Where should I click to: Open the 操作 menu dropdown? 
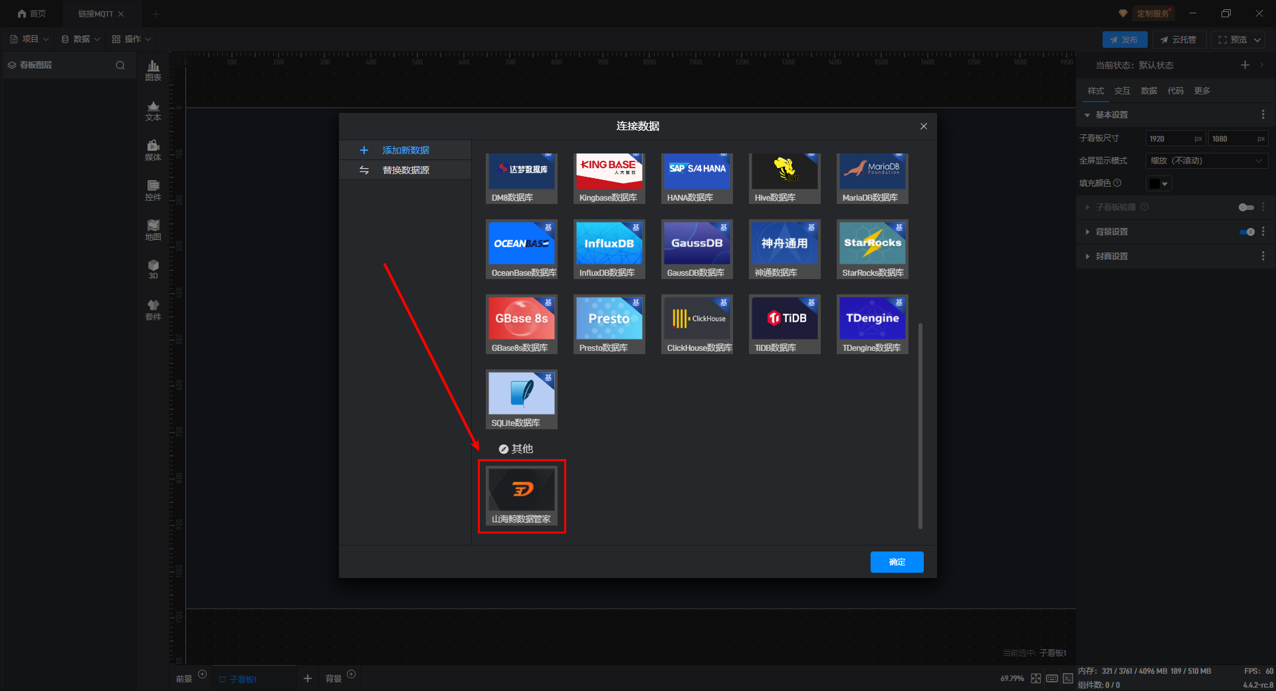tap(132, 39)
